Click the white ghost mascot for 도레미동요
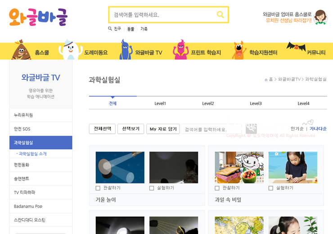333x234 pixels. click(70, 49)
